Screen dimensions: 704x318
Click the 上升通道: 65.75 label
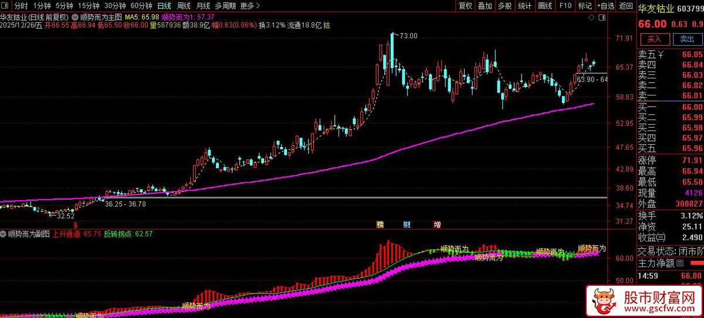point(77,234)
